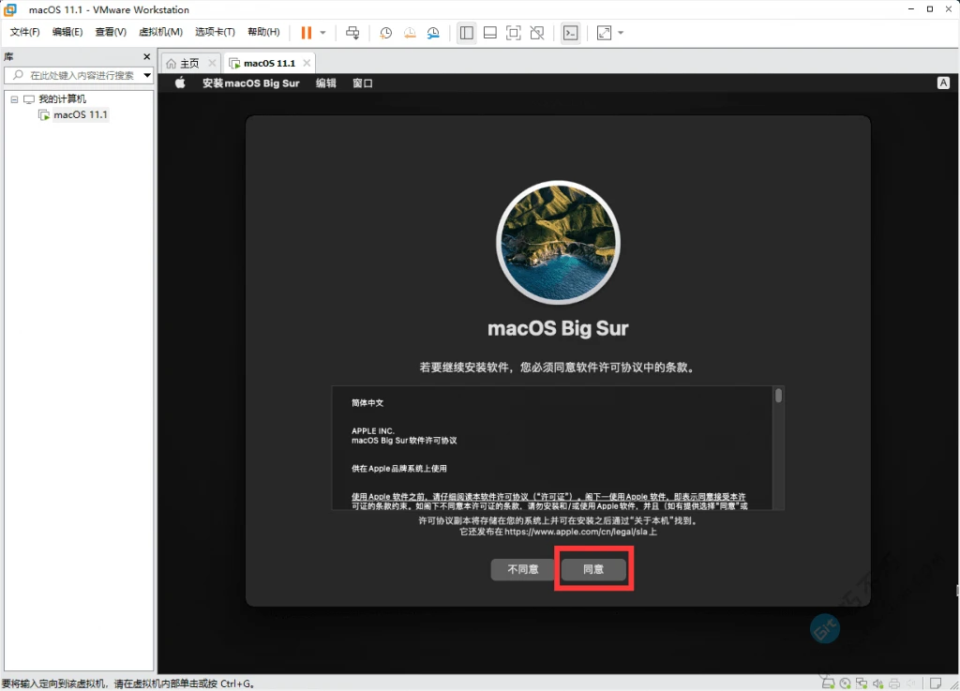Image resolution: width=960 pixels, height=691 pixels.
Task: Open the guest 编辑 menu
Action: coord(325,83)
